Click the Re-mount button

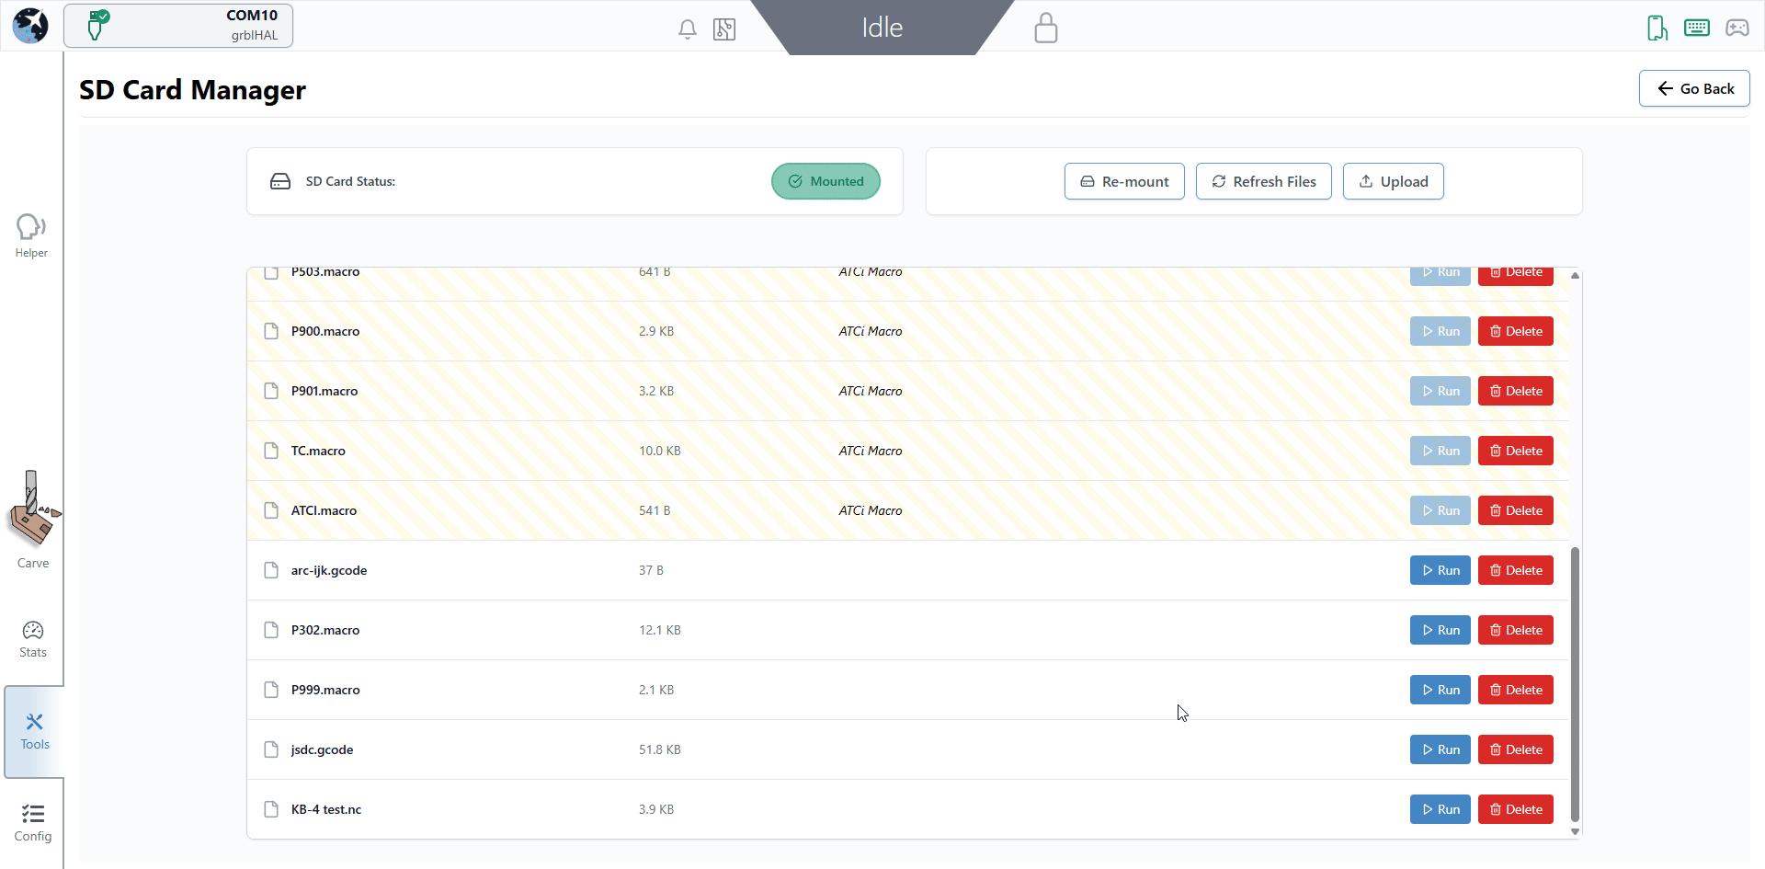tap(1123, 181)
